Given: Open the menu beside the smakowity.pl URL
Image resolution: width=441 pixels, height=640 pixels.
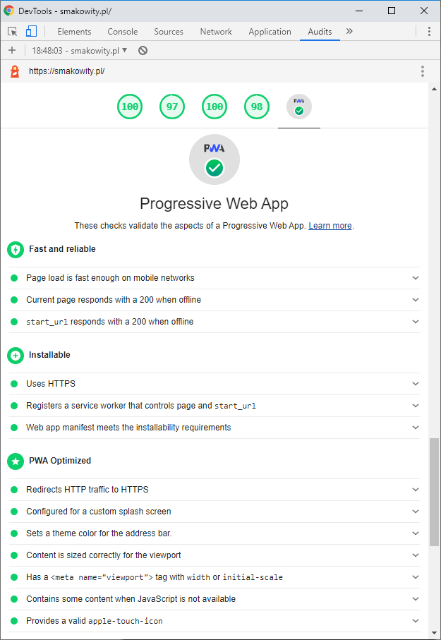Looking at the screenshot, I should pos(422,71).
